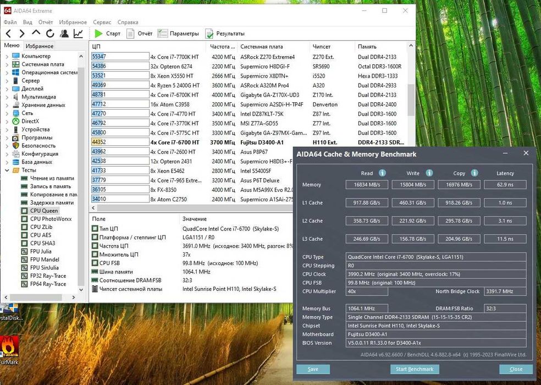
Task: Select CPU ZLib test
Action: (x=41, y=227)
